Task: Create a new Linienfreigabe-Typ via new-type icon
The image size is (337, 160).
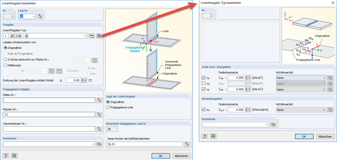Action: click(x=91, y=36)
